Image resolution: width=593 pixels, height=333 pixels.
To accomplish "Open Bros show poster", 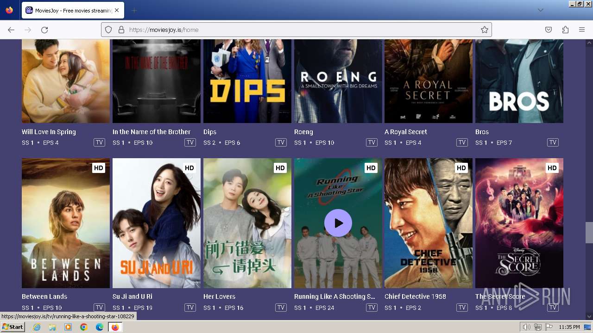I will click(x=519, y=81).
